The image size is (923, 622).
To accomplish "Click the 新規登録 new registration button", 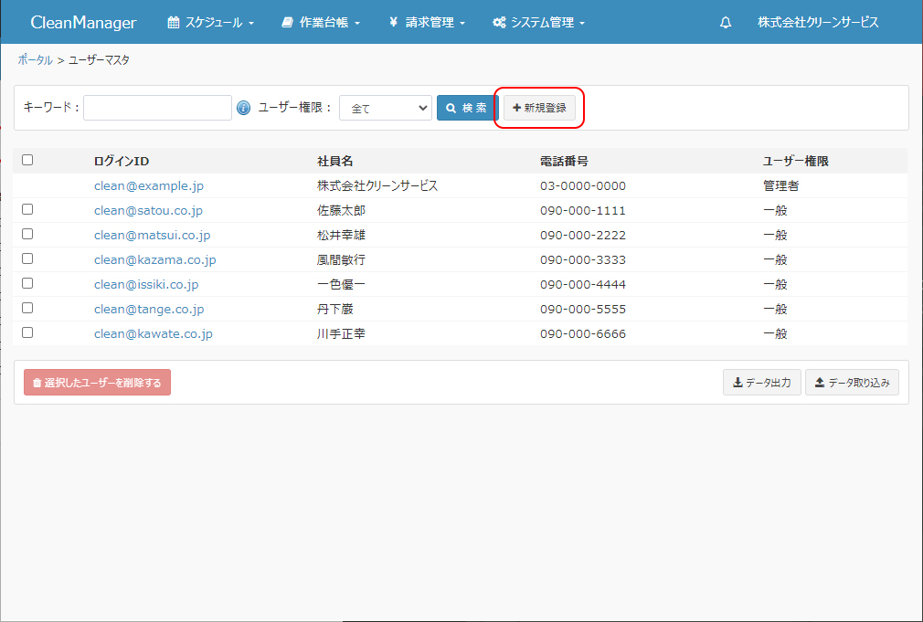I will [539, 108].
